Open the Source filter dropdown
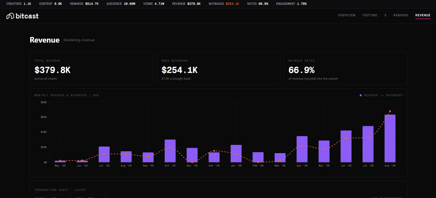This screenshot has width=436, height=198. pos(60,197)
